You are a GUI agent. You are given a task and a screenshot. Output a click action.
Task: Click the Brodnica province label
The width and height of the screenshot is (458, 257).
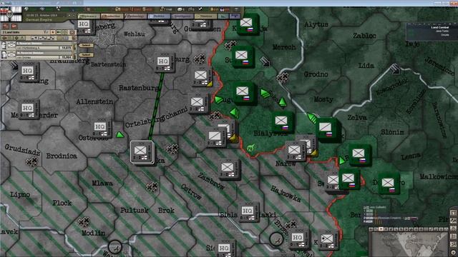(x=62, y=156)
